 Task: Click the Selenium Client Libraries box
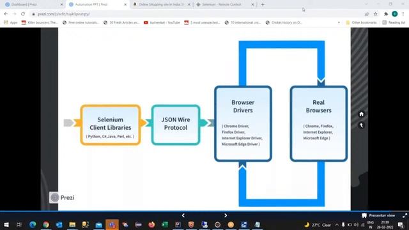click(x=111, y=125)
